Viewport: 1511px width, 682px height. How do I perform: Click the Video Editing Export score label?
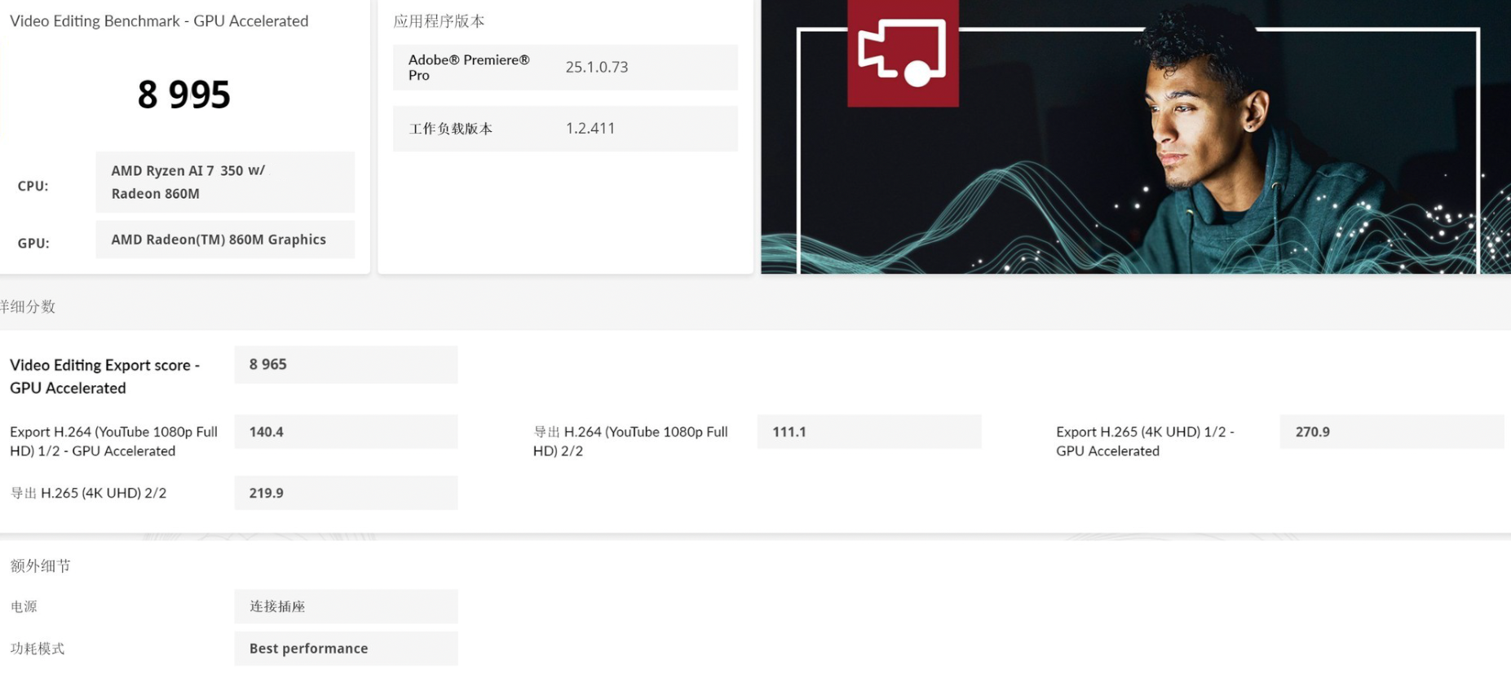point(104,376)
